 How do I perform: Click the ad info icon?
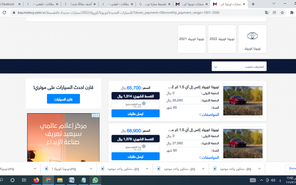(x=94, y=115)
